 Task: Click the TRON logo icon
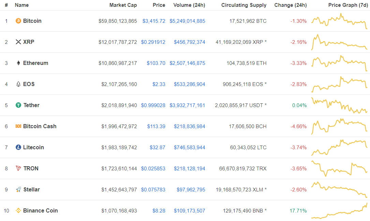pos(18,168)
